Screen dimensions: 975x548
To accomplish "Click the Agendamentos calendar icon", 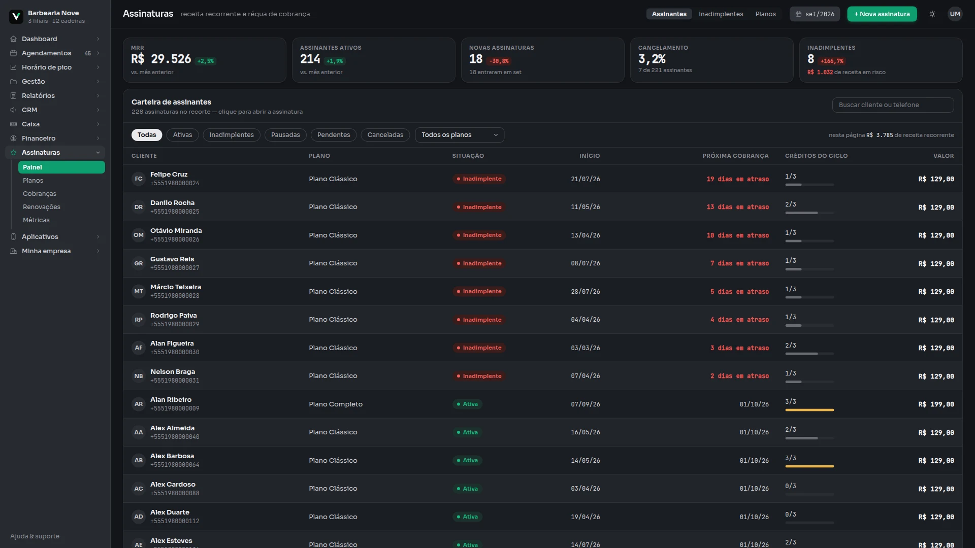I will coord(14,53).
